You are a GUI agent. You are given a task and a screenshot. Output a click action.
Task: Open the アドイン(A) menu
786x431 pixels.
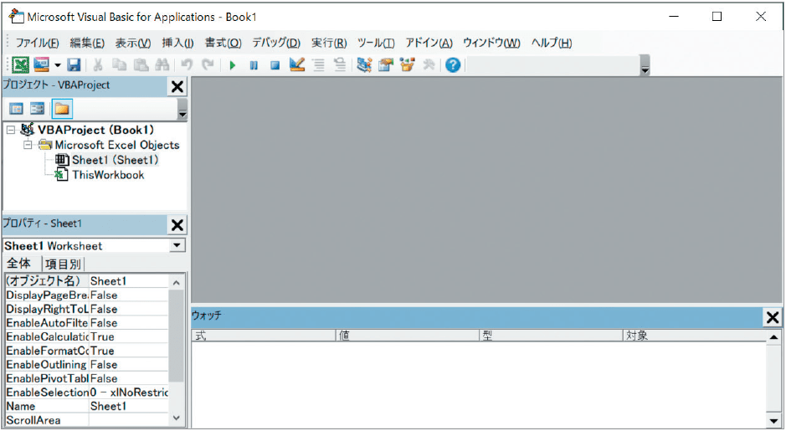click(x=429, y=44)
